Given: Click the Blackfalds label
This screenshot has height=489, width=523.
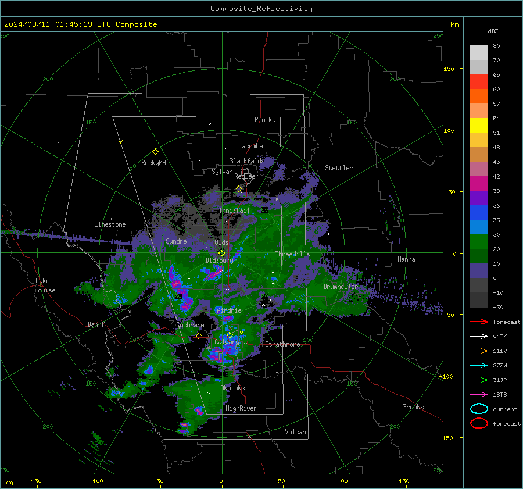Looking at the screenshot, I should [x=247, y=161].
